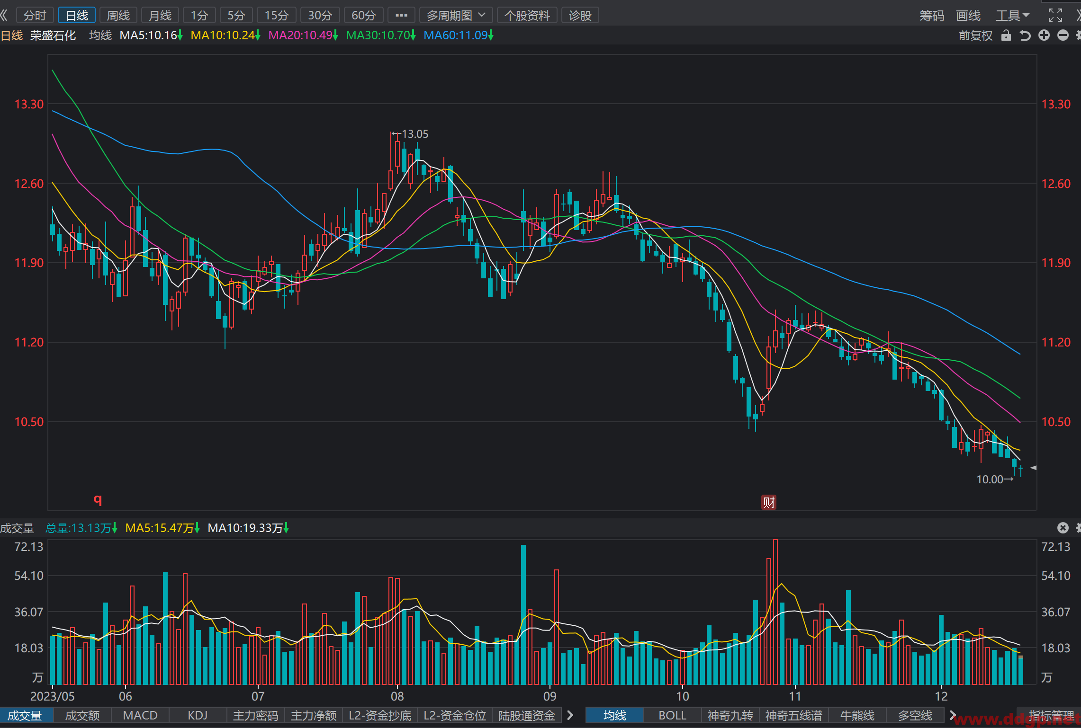This screenshot has height=728, width=1081.
Task: Zoom in with the plus circle icon
Action: pos(1044,36)
